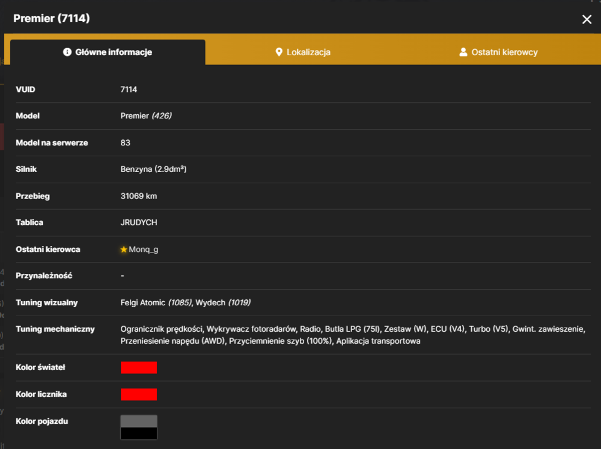The image size is (601, 449).
Task: Select the Główne informacje tab
Action: 108,52
